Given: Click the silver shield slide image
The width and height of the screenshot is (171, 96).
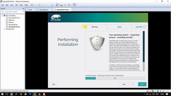Looking at the screenshot, I should (97, 43).
